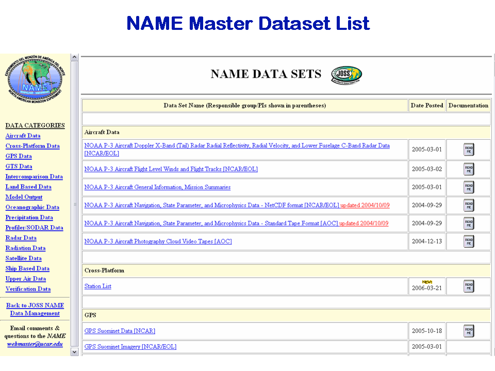
Task: Click the Date Posted column header
Action: pyautogui.click(x=427, y=105)
